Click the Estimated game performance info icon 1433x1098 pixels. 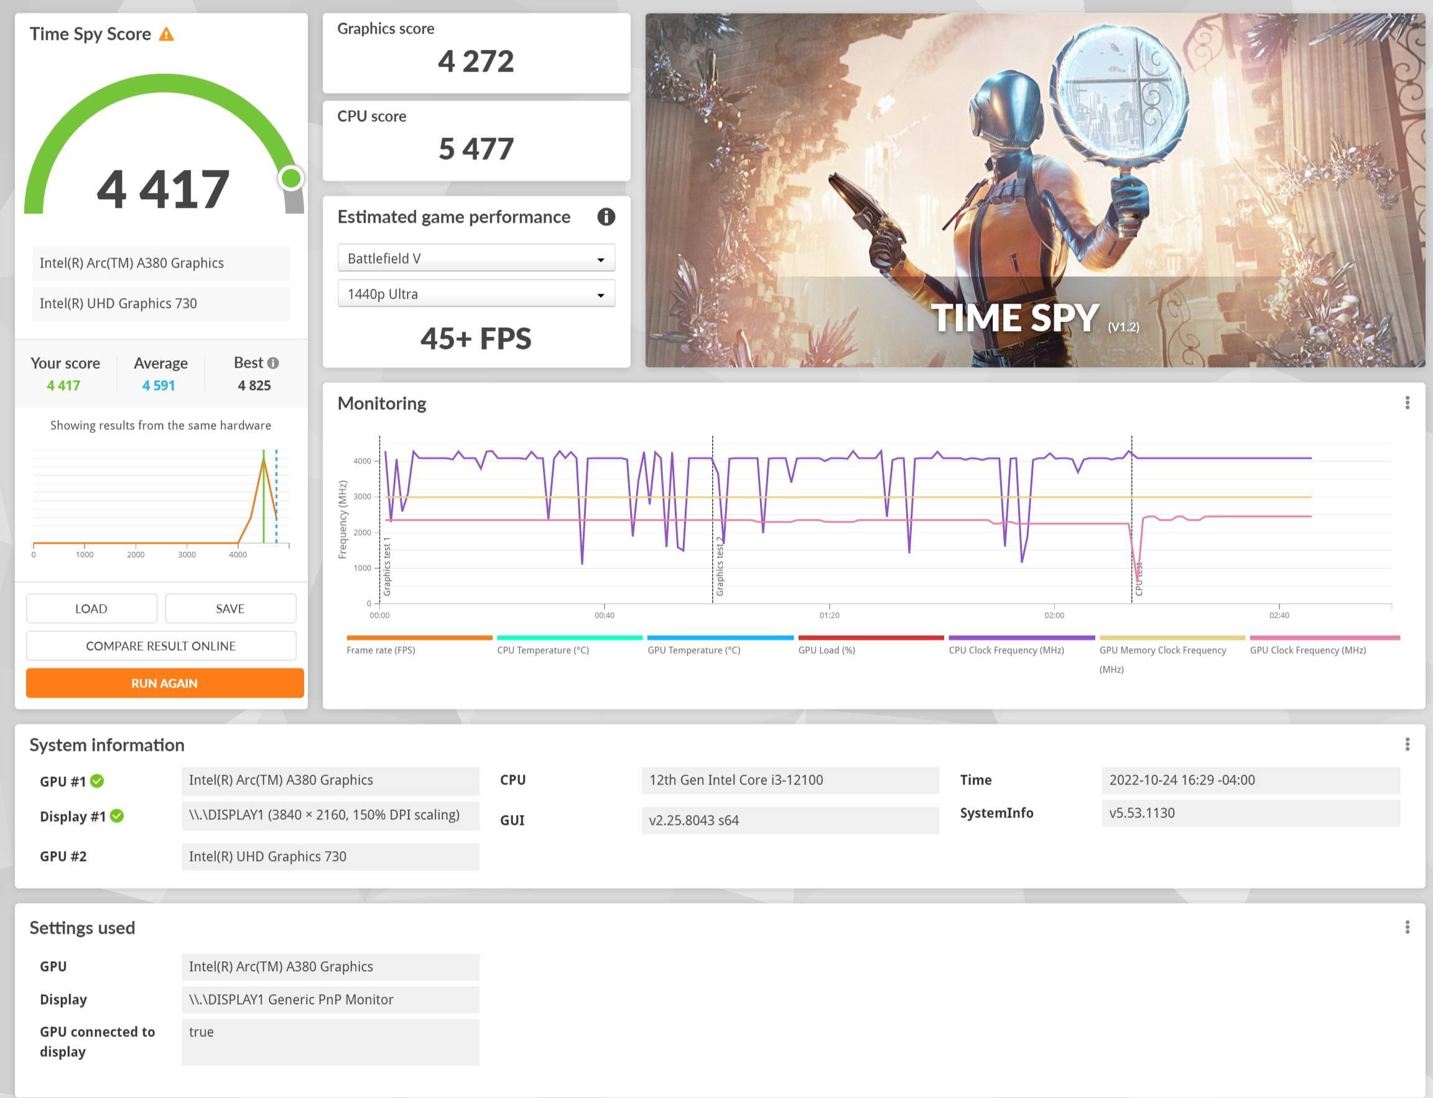[606, 217]
